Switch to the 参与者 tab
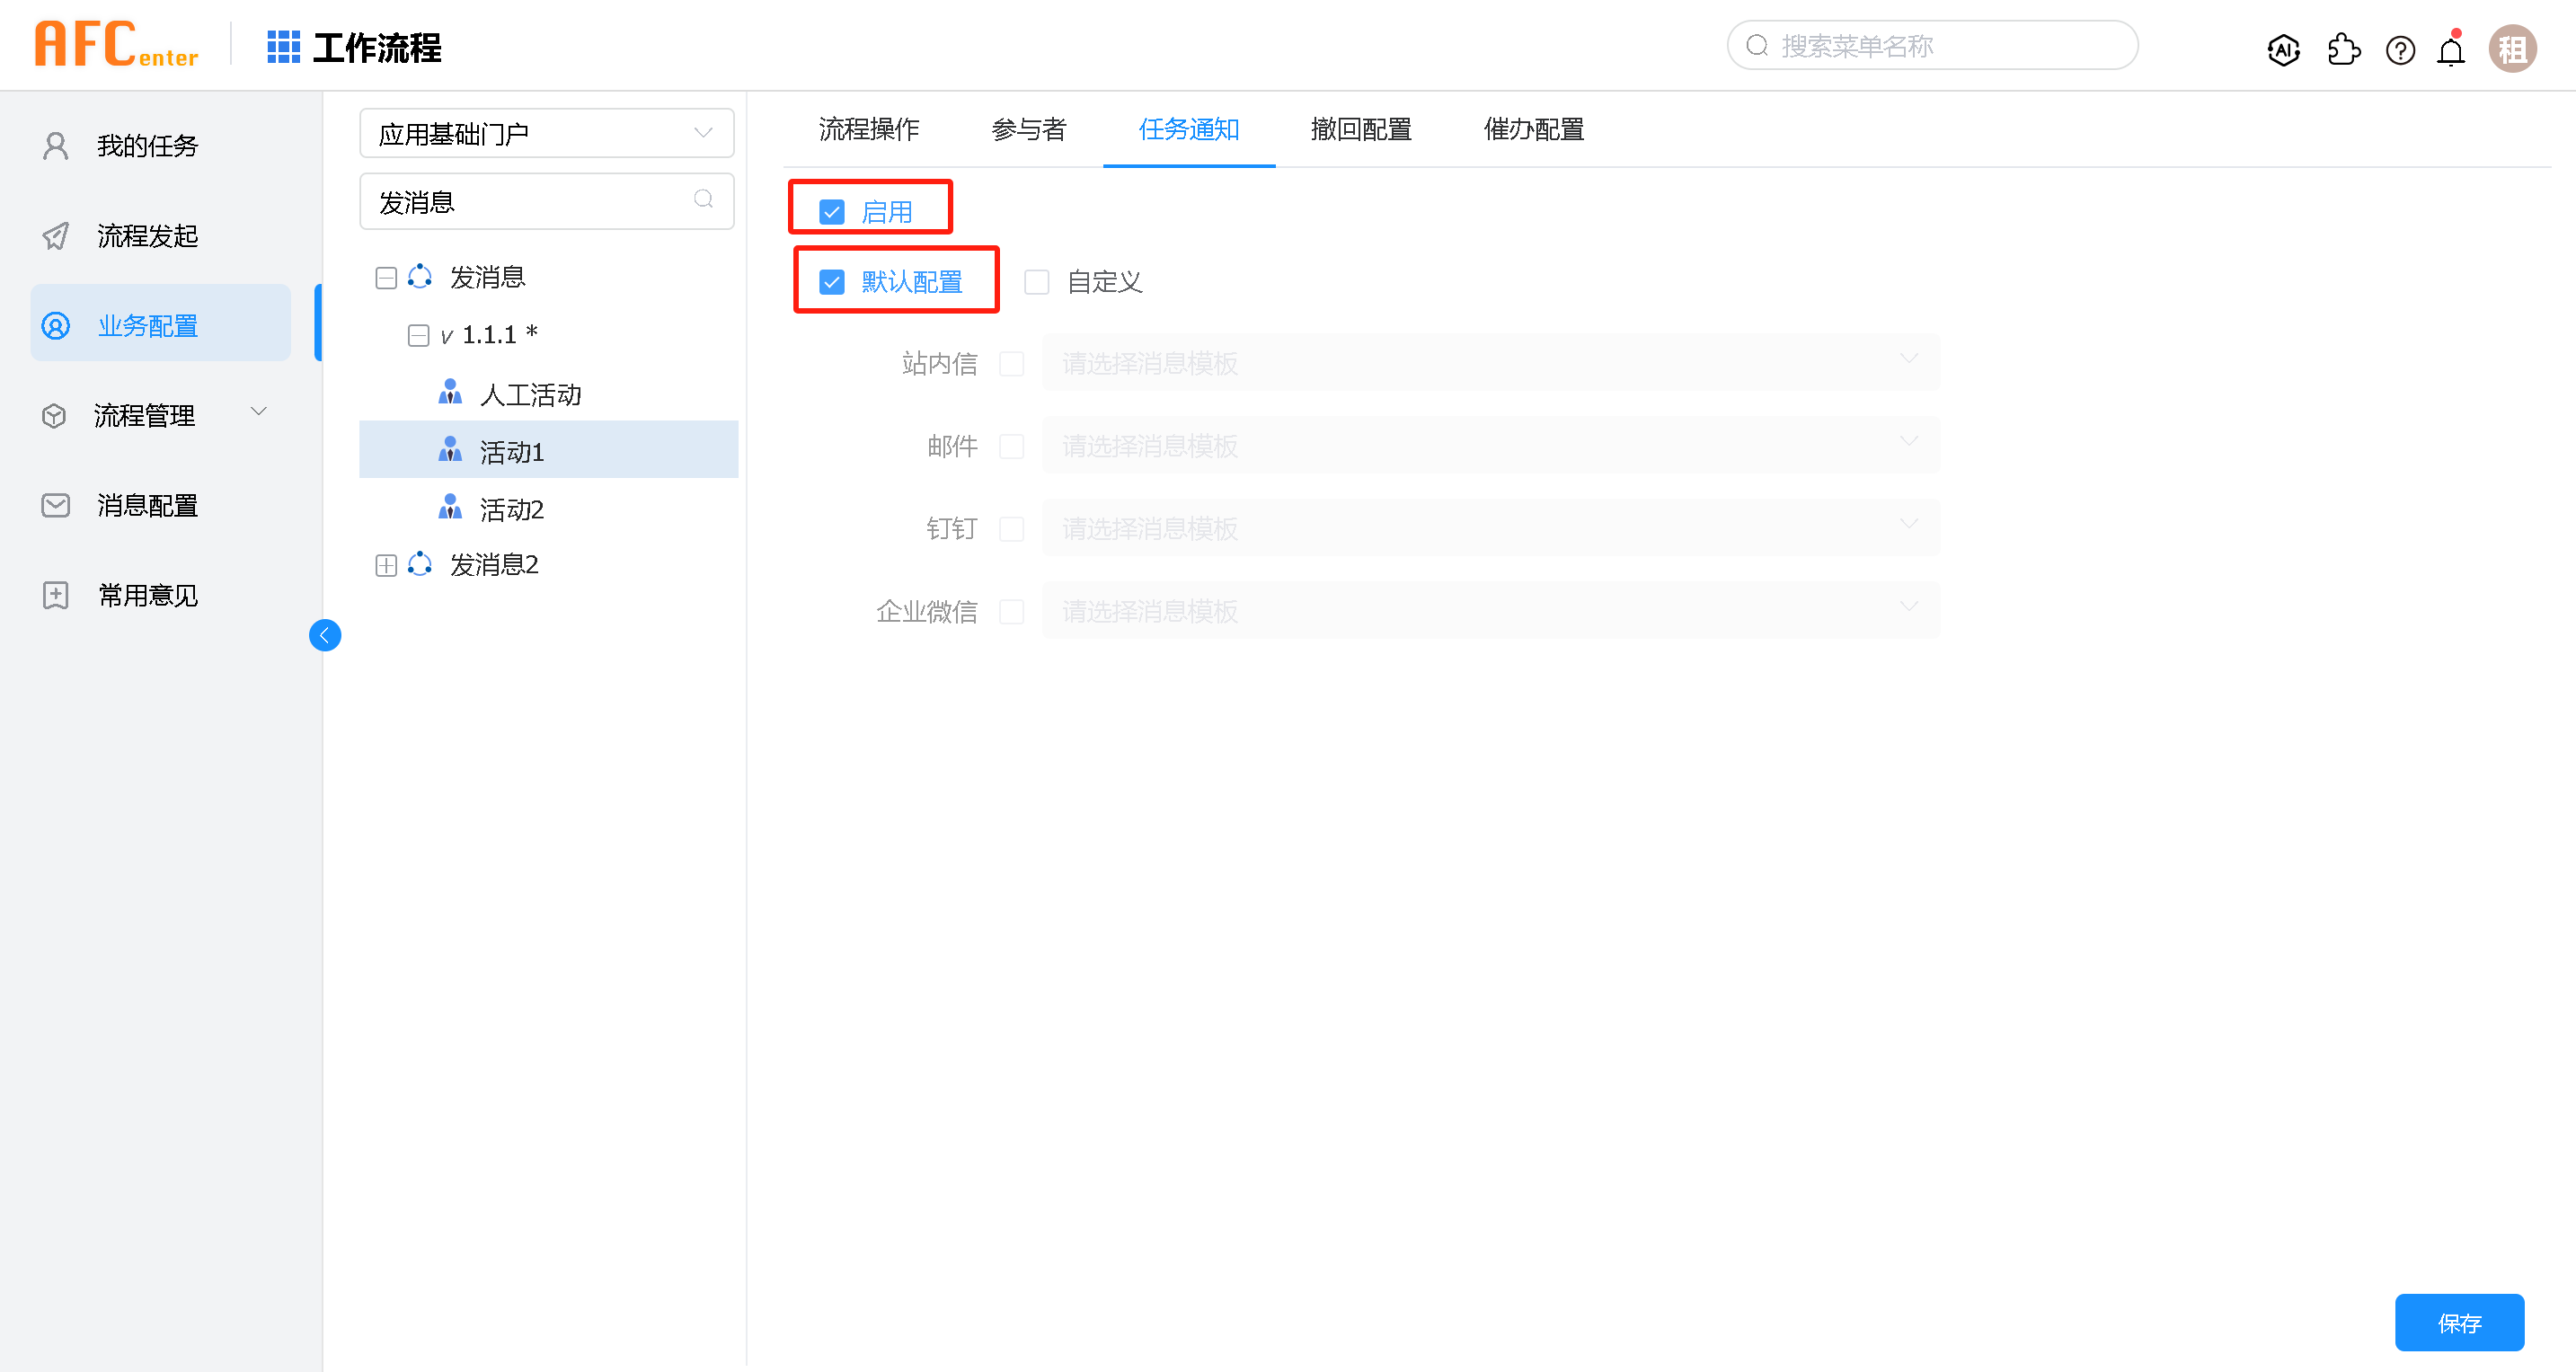The height and width of the screenshot is (1372, 2576). [1028, 129]
